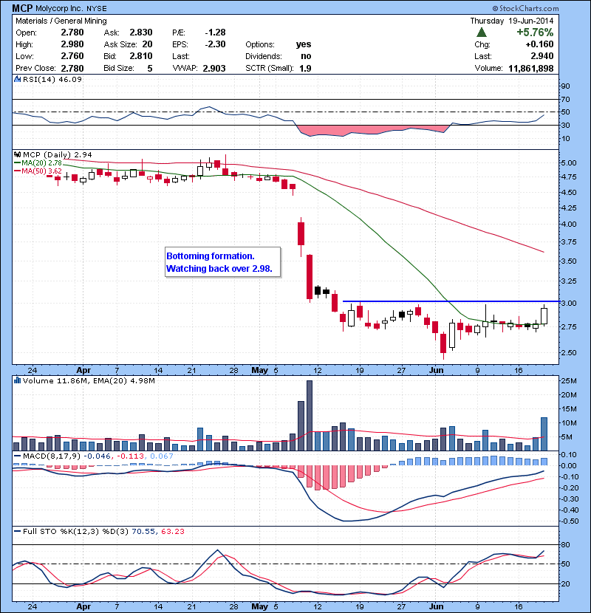Click the Options value yes

tap(304, 44)
